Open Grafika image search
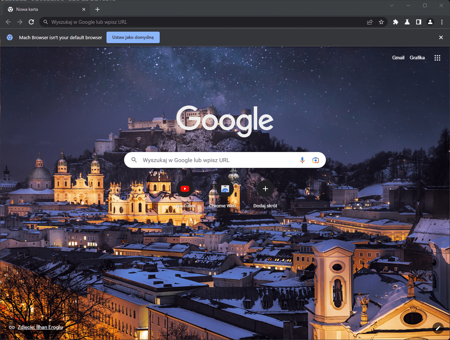This screenshot has height=340, width=450. click(417, 58)
